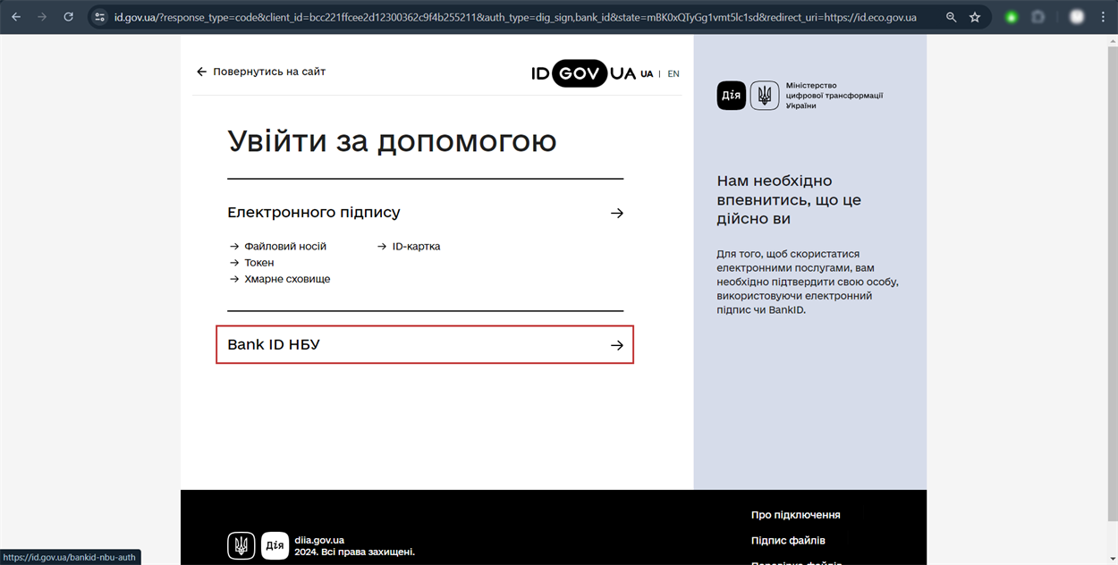Open the gray extension icon in toolbar
The image size is (1118, 565).
pos(1038,17)
